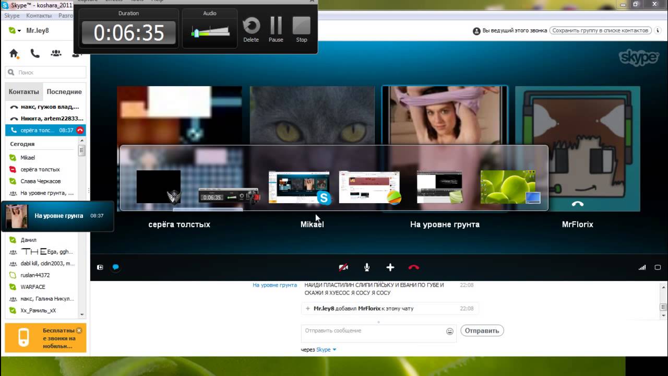Select the black game window thumbnail
Viewport: 668px width, 376px height.
pos(159,186)
